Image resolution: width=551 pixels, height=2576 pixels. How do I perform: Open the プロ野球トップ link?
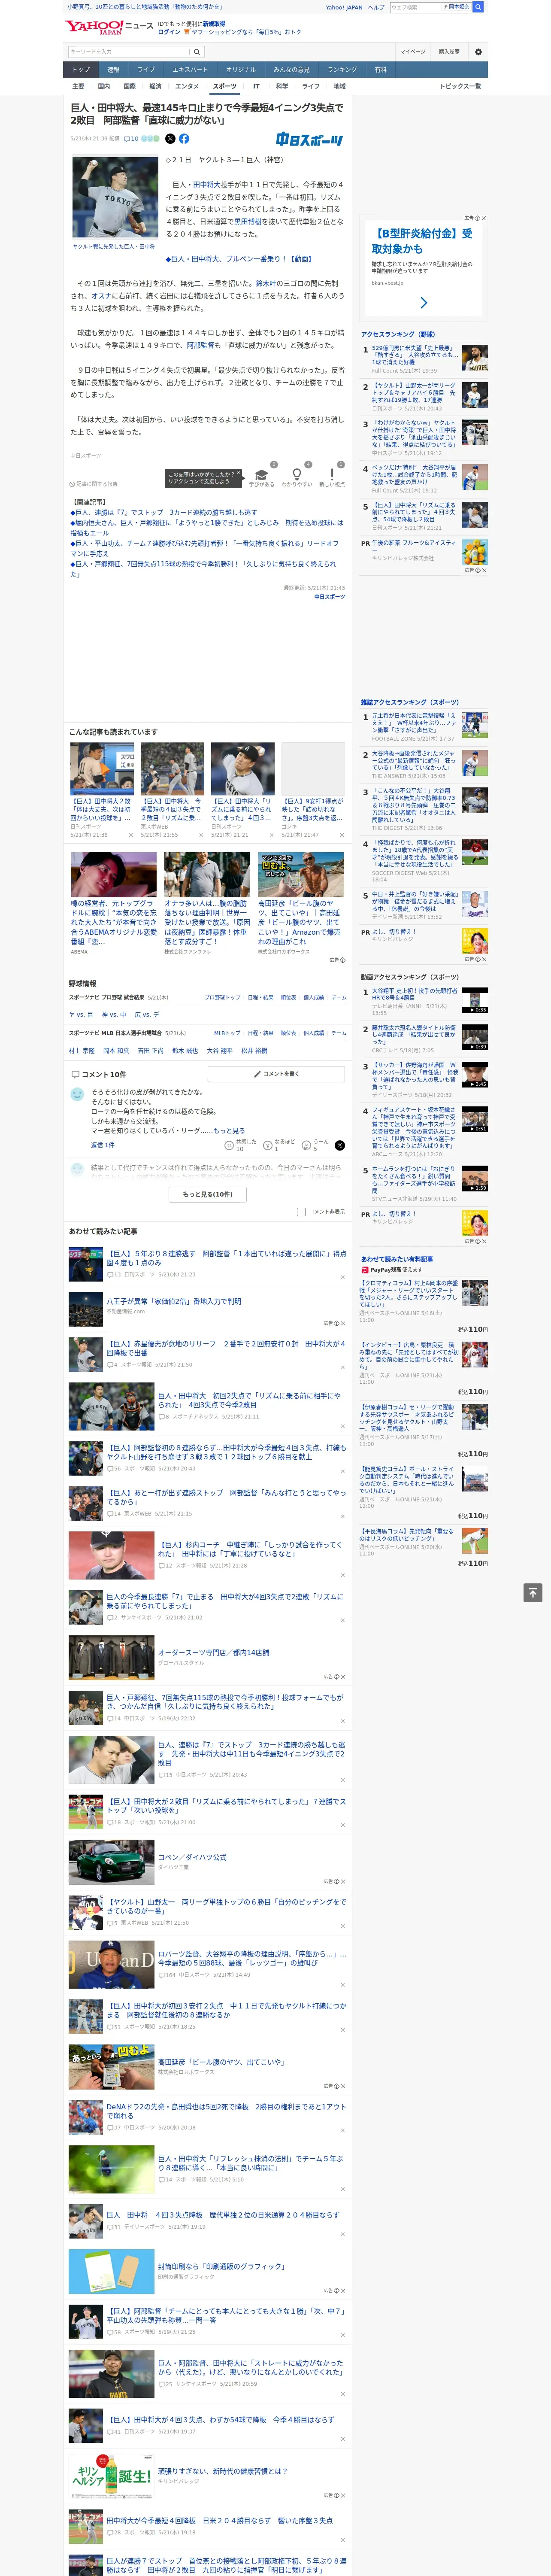click(222, 997)
